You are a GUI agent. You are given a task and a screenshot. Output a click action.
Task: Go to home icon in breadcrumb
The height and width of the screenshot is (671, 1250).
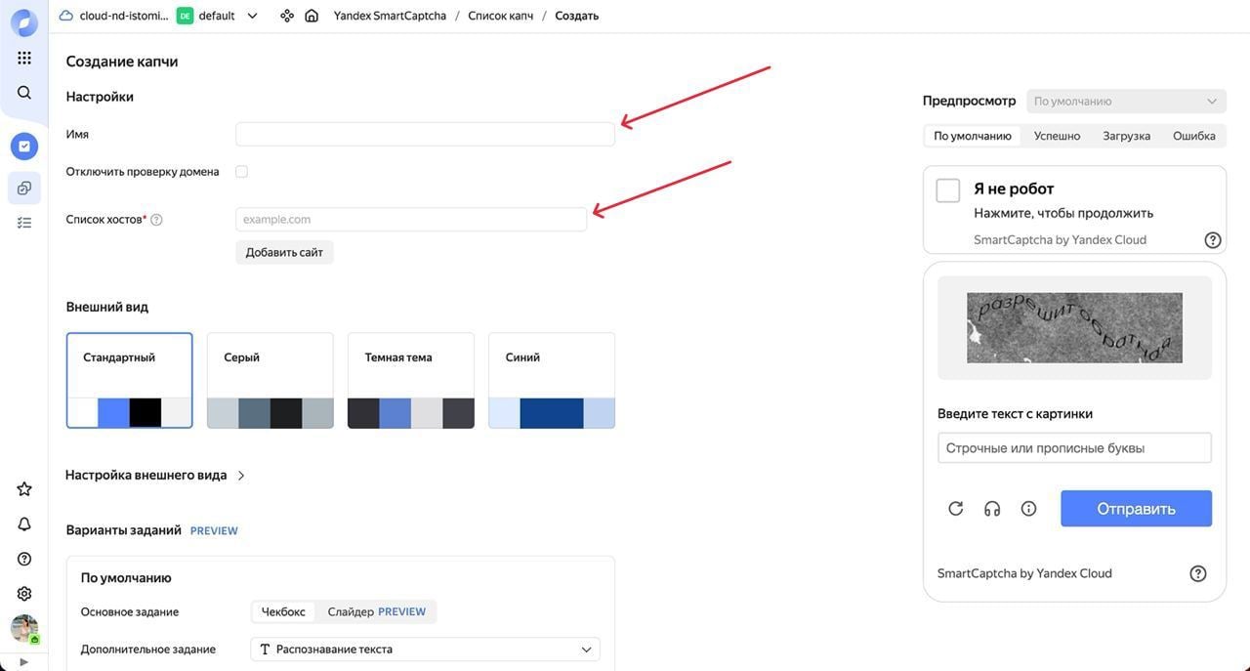[x=312, y=16]
